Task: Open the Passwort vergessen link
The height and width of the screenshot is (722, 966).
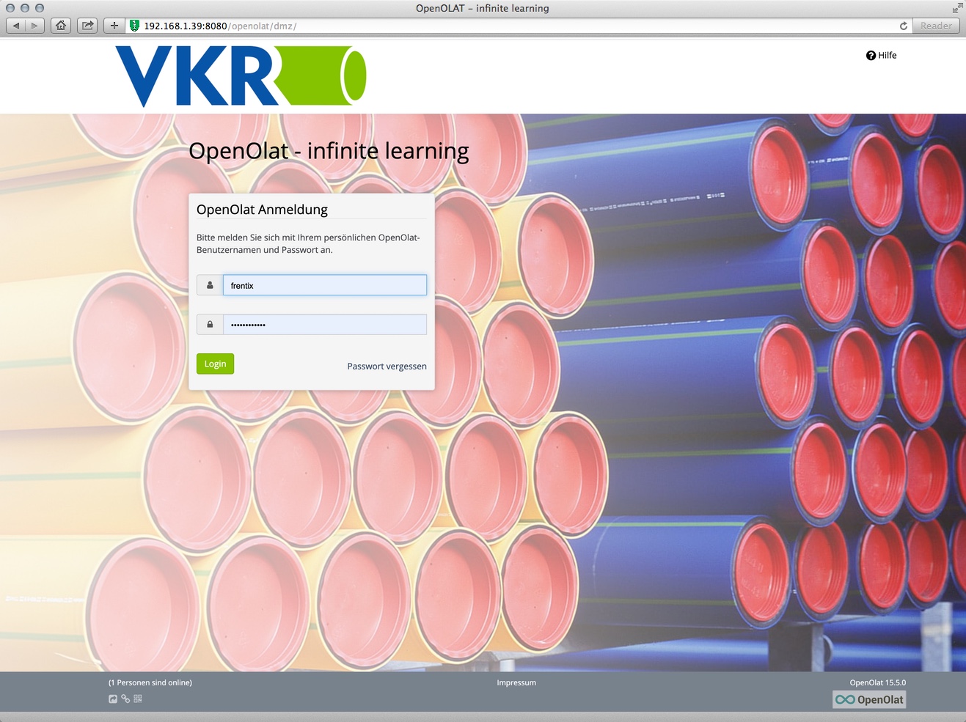Action: click(x=387, y=366)
